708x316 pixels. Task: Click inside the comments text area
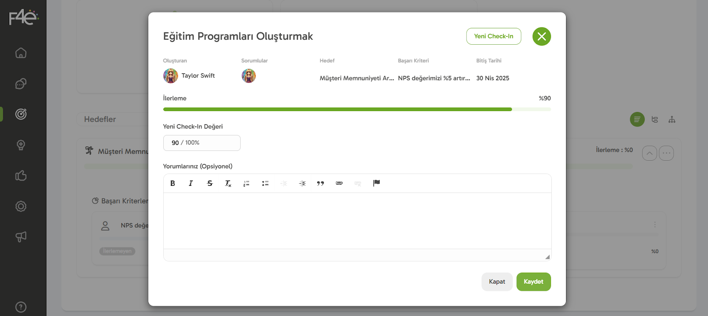tap(357, 220)
